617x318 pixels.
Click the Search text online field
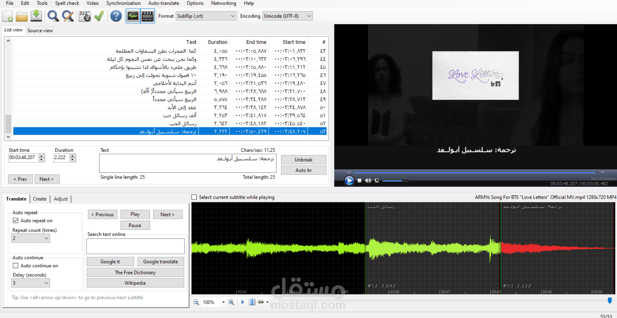click(x=135, y=246)
